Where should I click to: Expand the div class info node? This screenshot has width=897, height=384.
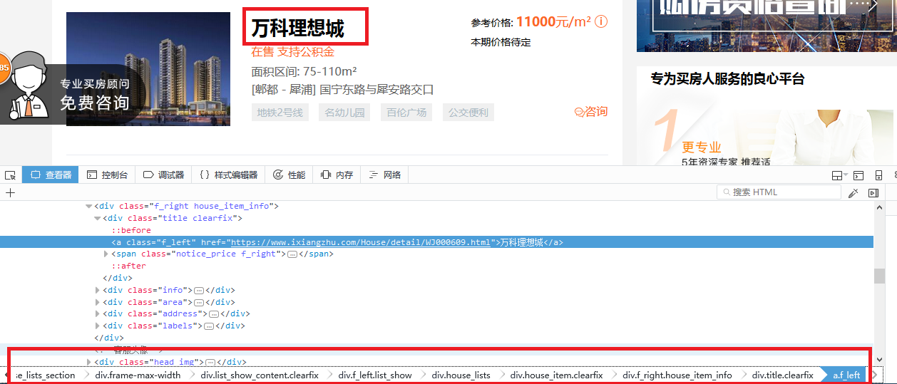click(x=98, y=290)
